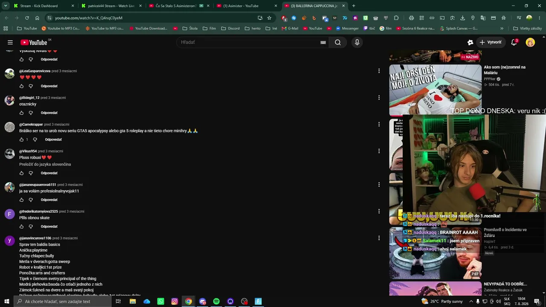The image size is (546, 307).
Task: Switch to the Stream - Kick Dashboard tab
Action: coord(44,6)
